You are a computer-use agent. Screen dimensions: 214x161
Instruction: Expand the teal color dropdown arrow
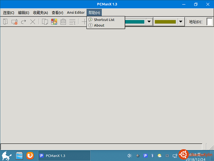pos(149,22)
